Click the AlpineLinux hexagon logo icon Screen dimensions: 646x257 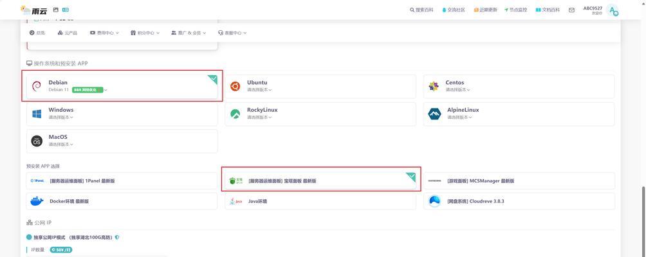(435, 114)
